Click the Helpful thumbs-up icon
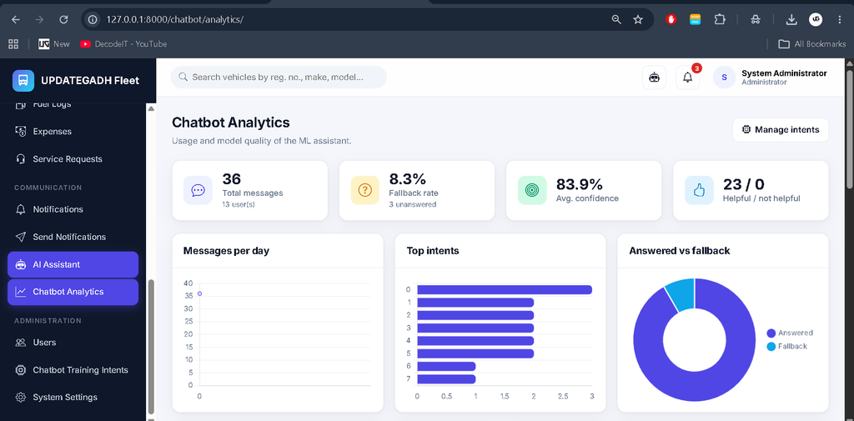This screenshot has width=854, height=421. click(699, 190)
